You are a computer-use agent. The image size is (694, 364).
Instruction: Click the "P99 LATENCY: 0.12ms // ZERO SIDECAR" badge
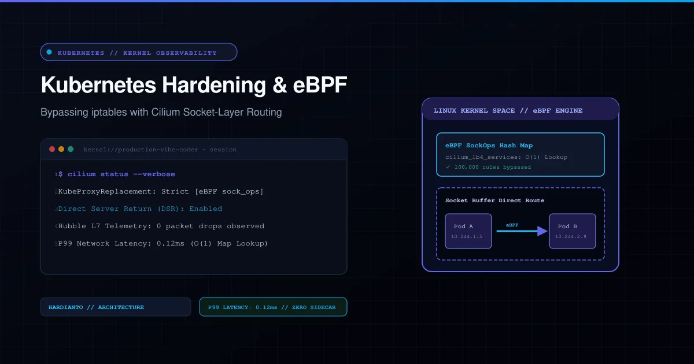tap(273, 307)
